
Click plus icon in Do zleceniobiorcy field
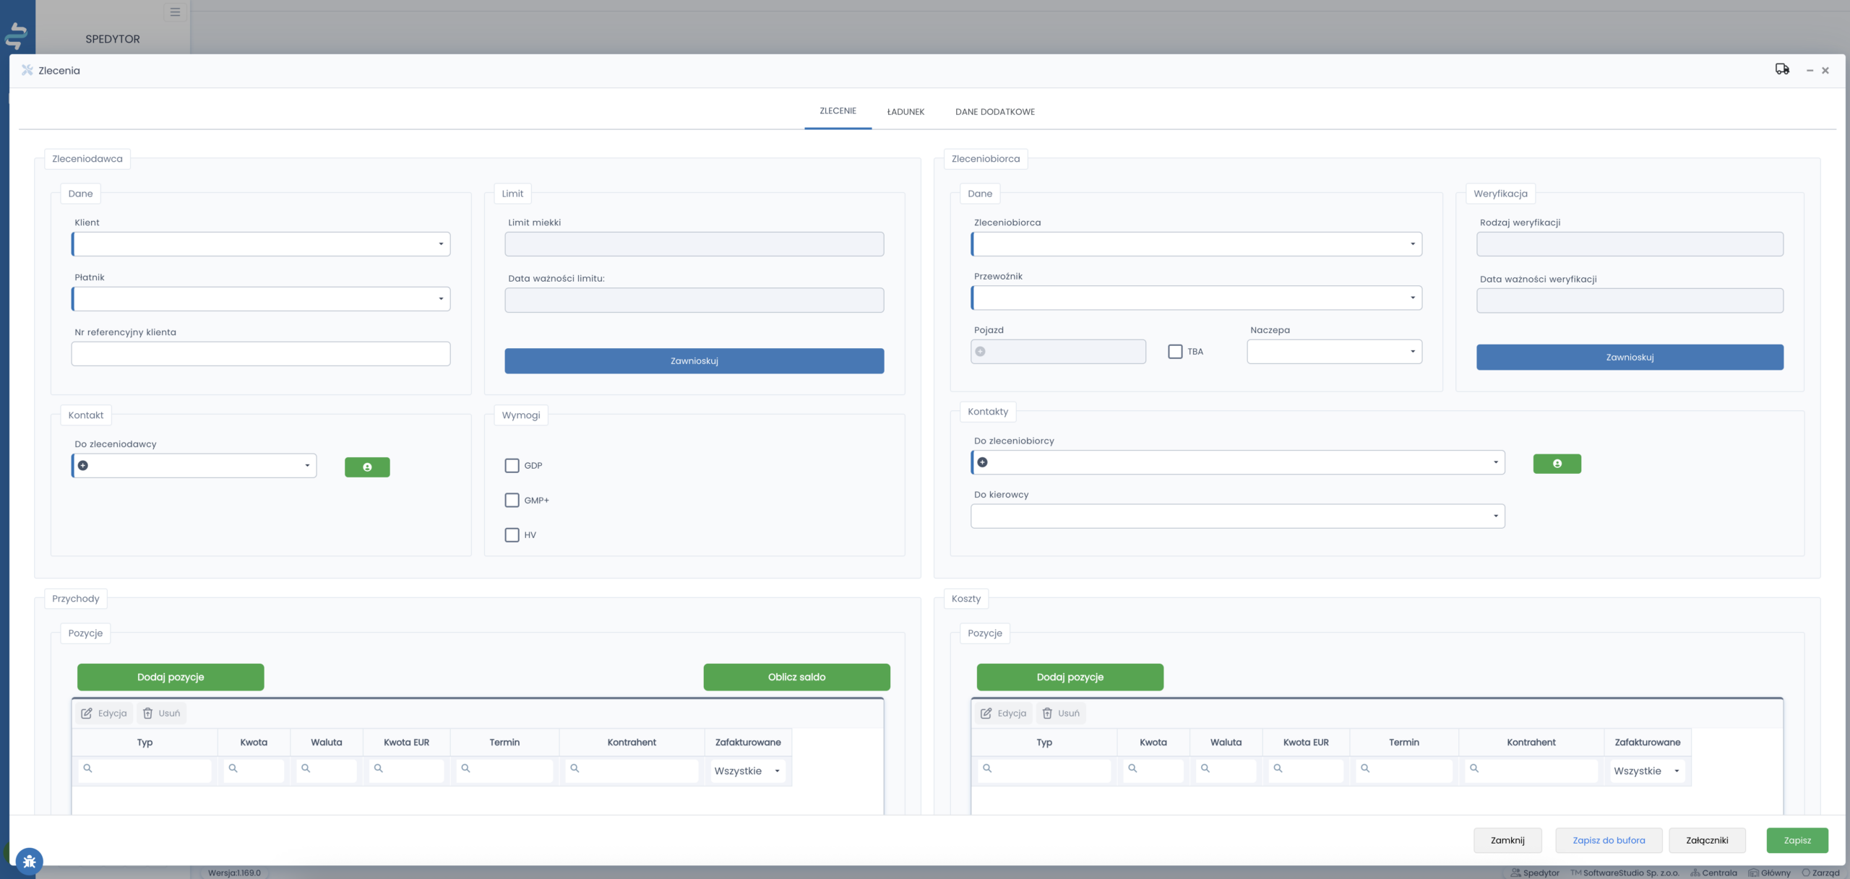point(982,462)
